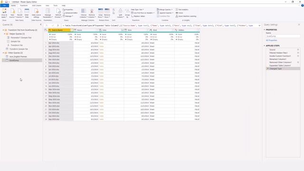Image resolution: width=304 pixels, height=171 pixels.
Task: Open Merge Queries dropdown
Action: pos(164,9)
